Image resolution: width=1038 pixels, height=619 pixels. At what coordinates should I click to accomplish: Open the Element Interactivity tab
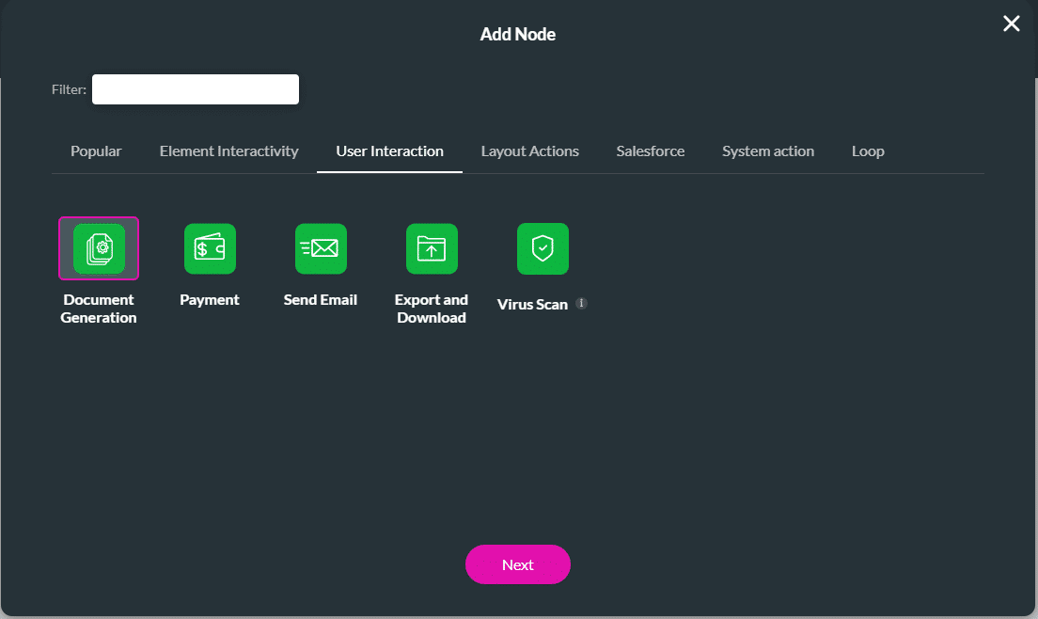pos(228,151)
